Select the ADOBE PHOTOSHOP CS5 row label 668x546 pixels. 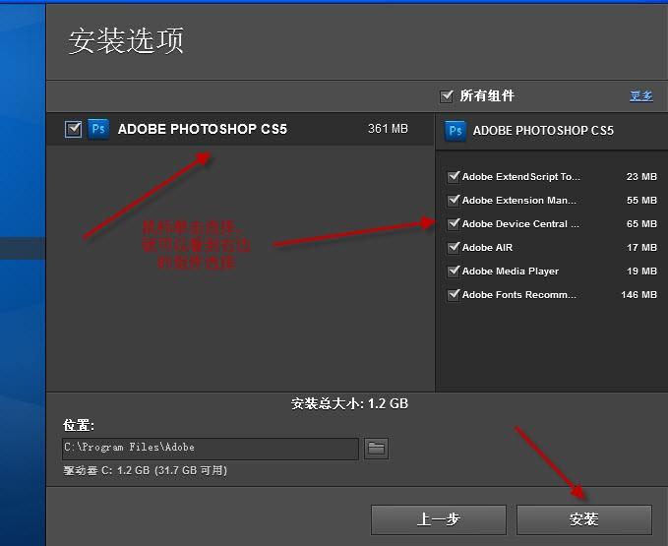(x=203, y=129)
